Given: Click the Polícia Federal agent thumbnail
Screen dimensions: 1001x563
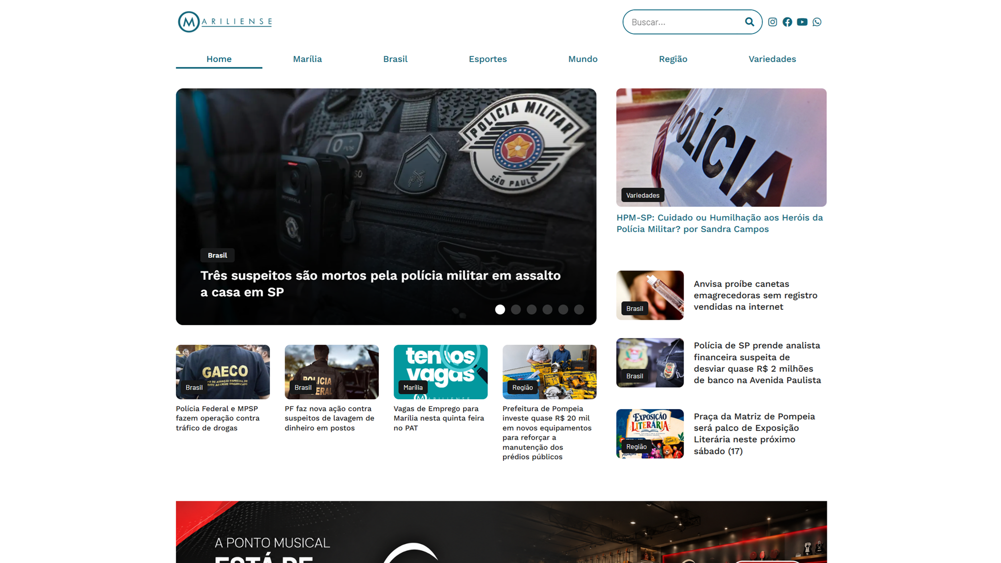Looking at the screenshot, I should (x=332, y=372).
